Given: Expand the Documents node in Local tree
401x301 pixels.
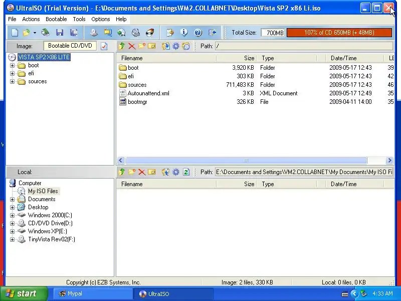Looking at the screenshot, I should tap(12, 199).
